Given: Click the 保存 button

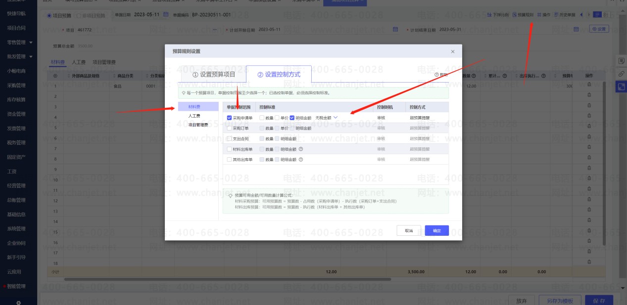Looking at the screenshot, I should [x=599, y=301].
